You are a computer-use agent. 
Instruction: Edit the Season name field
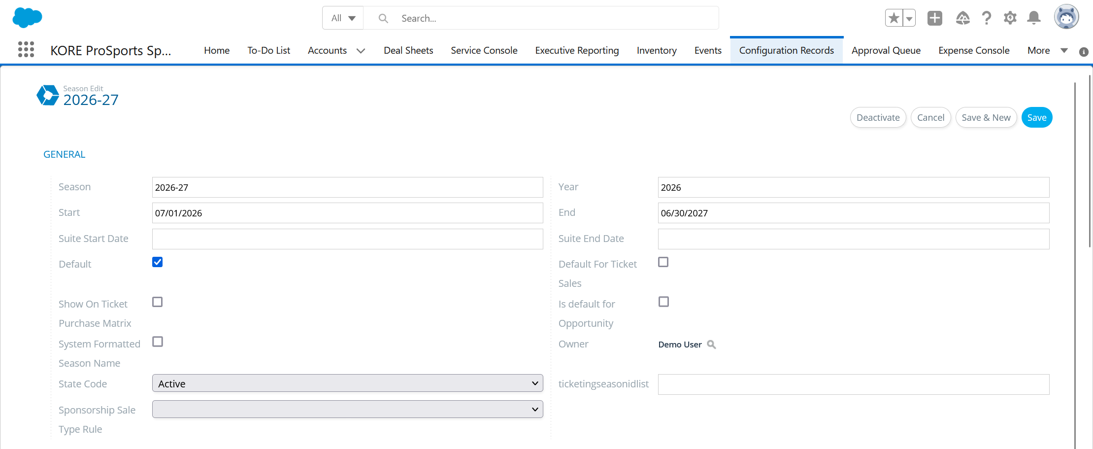tap(347, 187)
